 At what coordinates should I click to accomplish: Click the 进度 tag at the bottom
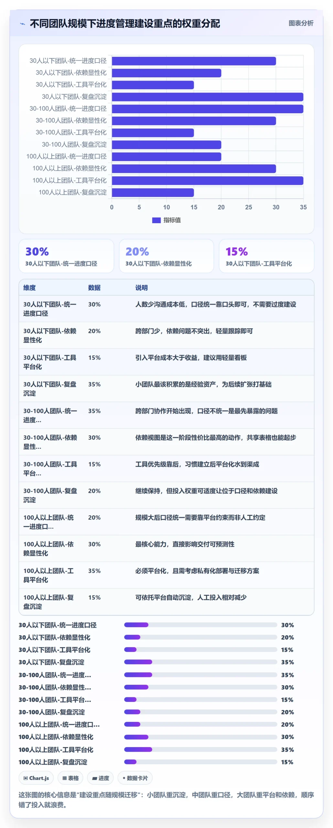coord(101,778)
